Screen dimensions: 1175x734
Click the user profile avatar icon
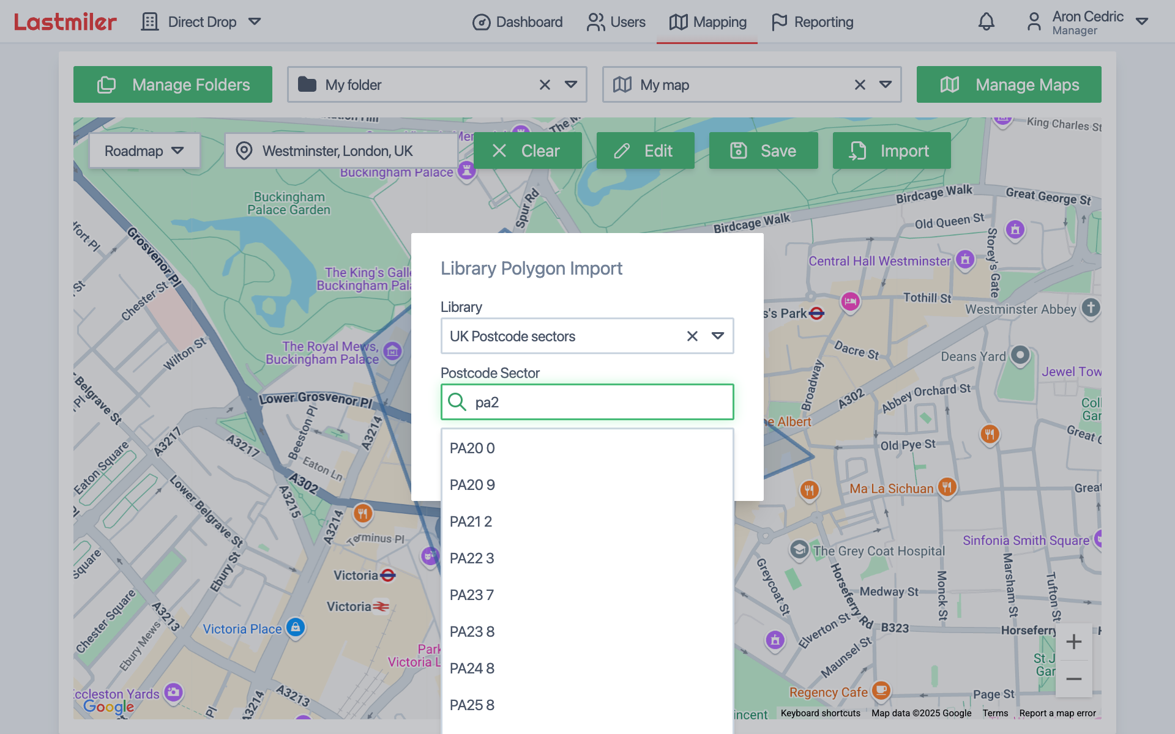(x=1034, y=22)
